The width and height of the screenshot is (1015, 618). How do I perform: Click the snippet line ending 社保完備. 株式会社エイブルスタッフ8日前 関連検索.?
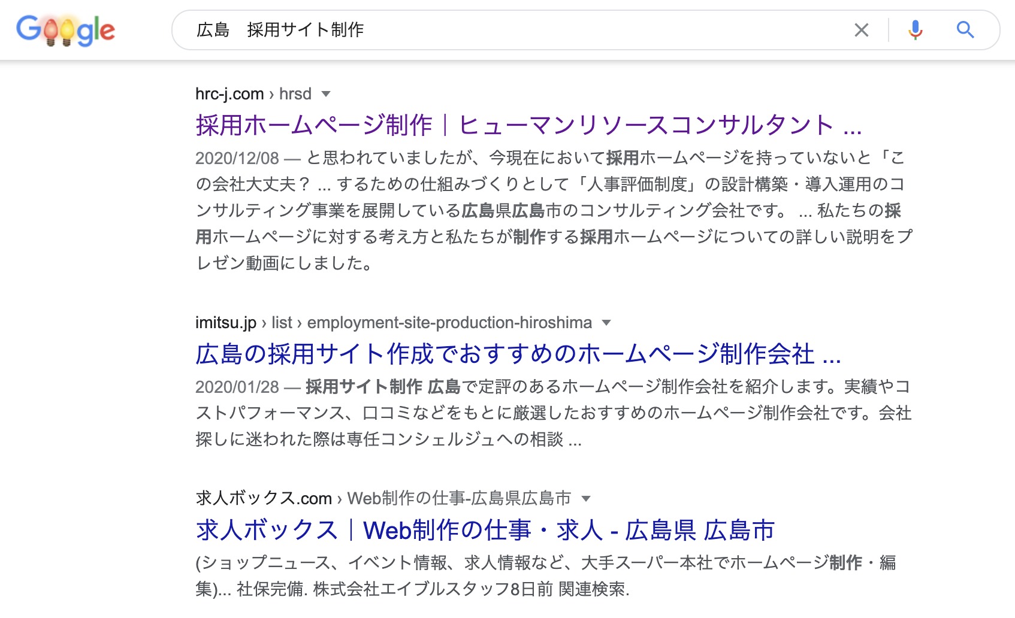(413, 589)
